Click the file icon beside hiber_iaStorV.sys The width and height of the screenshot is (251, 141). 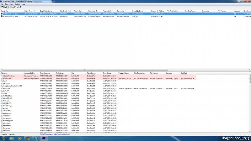coord(2,76)
